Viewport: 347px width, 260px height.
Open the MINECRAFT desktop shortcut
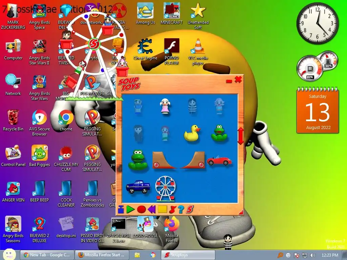tap(171, 14)
